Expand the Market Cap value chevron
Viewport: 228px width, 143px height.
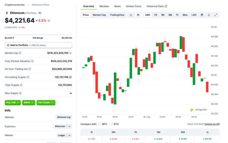[x=71, y=53]
